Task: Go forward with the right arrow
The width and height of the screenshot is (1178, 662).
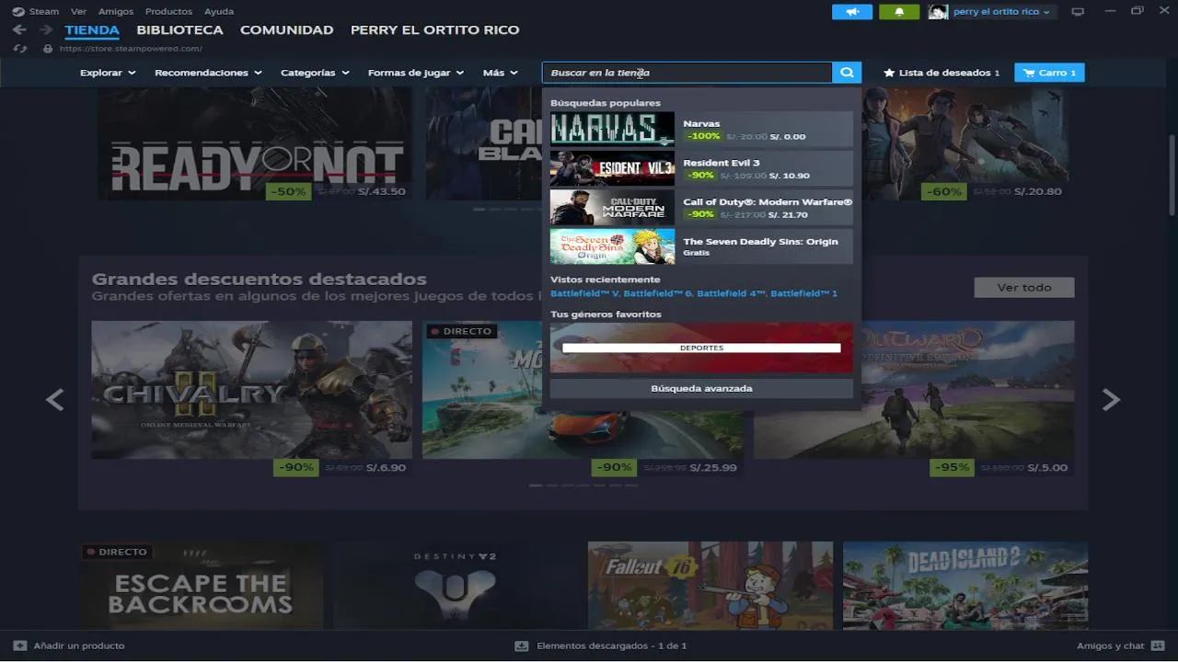Action: [45, 30]
